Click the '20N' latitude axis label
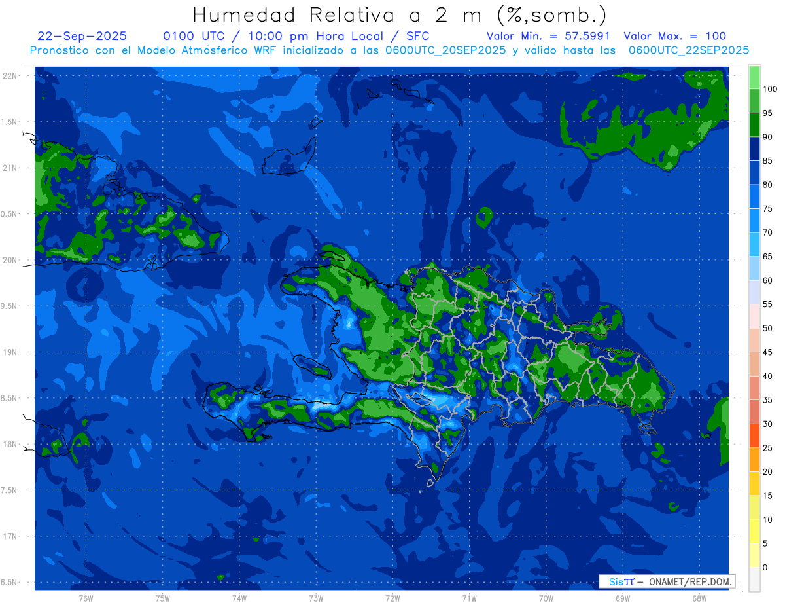 pos(10,260)
